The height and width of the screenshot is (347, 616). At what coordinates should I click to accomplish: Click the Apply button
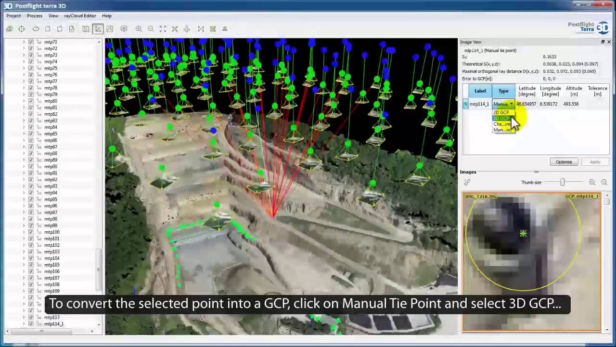[595, 162]
